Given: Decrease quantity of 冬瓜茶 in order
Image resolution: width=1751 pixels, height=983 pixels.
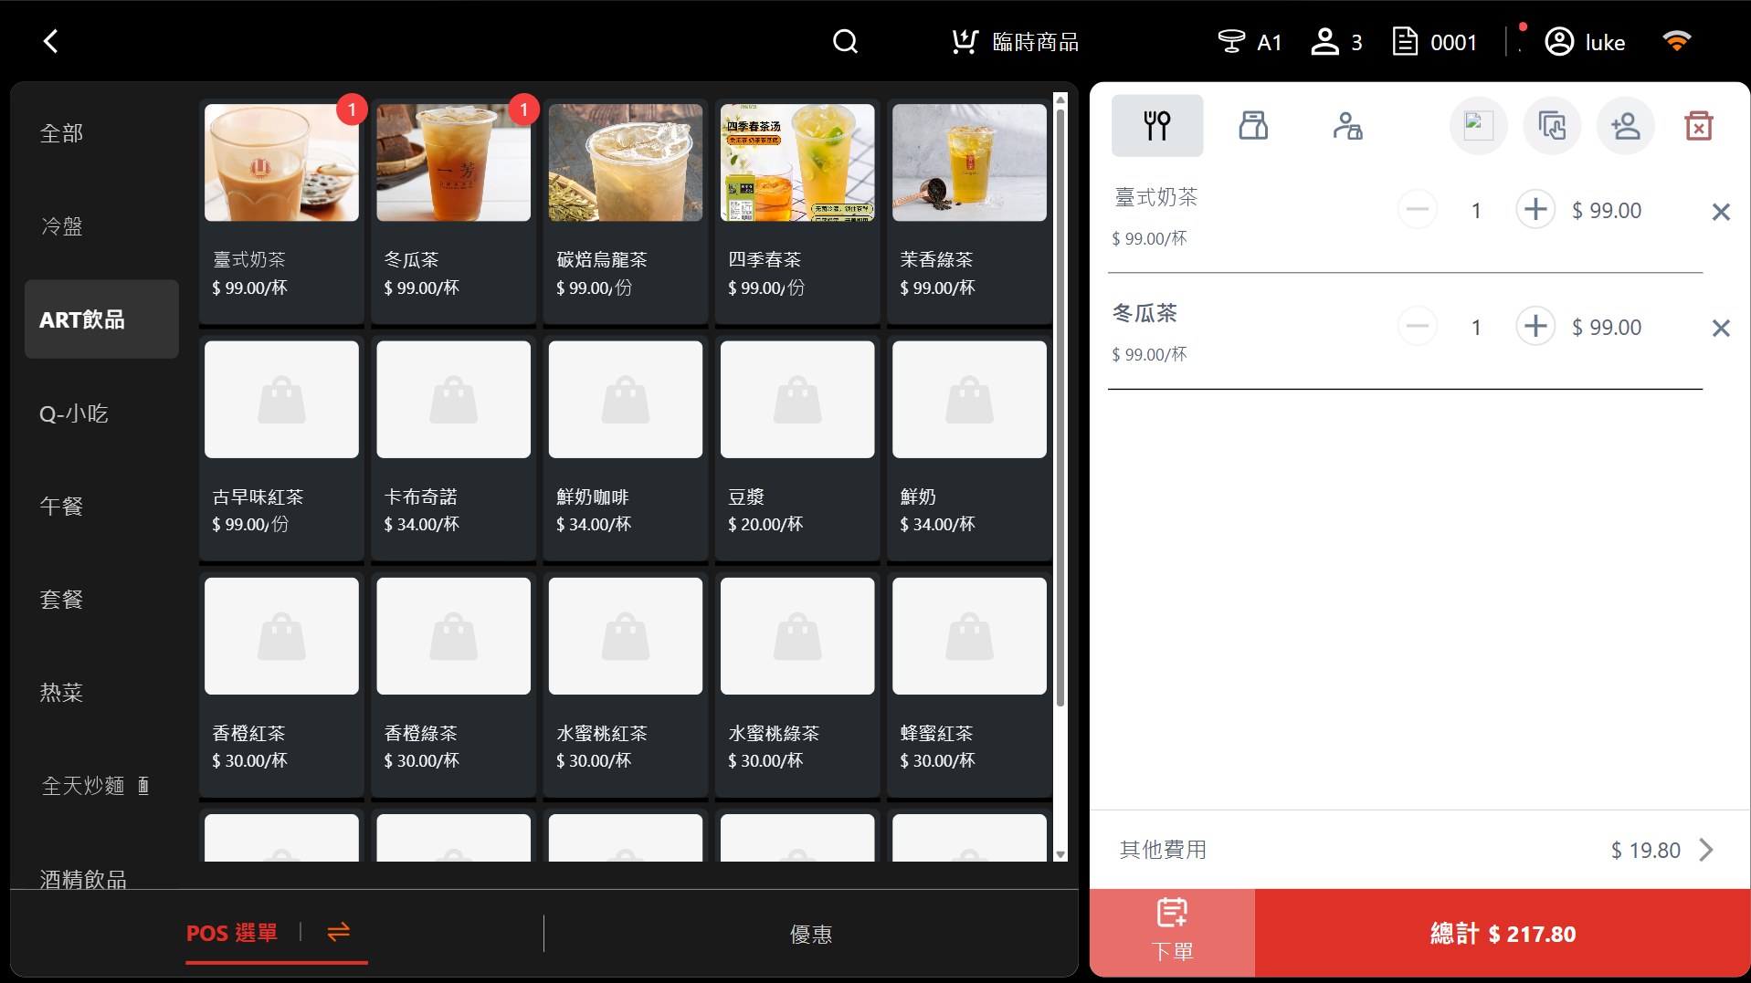Looking at the screenshot, I should [x=1418, y=326].
